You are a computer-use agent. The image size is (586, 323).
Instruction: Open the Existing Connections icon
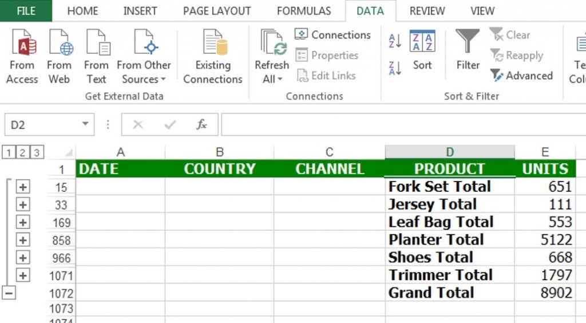(213, 43)
